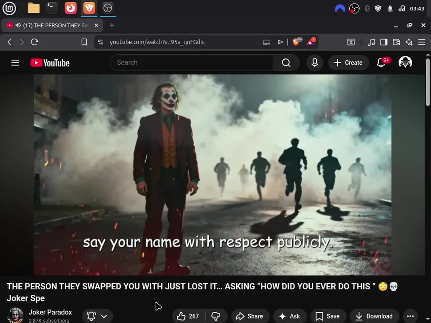The image size is (431, 323).
Task: Open the Linux Mint start menu
Action: (9, 8)
